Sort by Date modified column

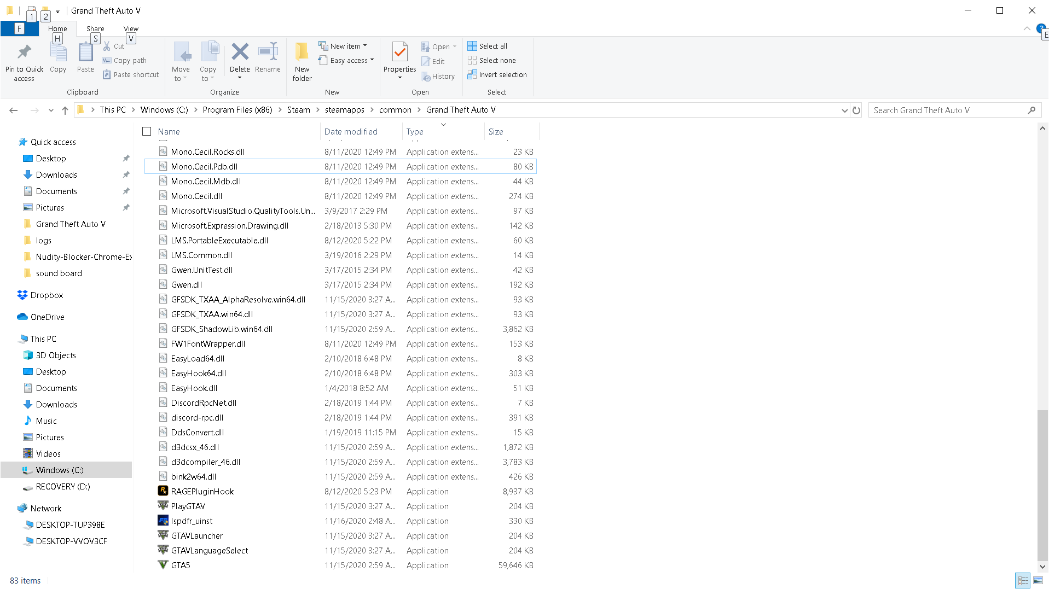tap(361, 131)
